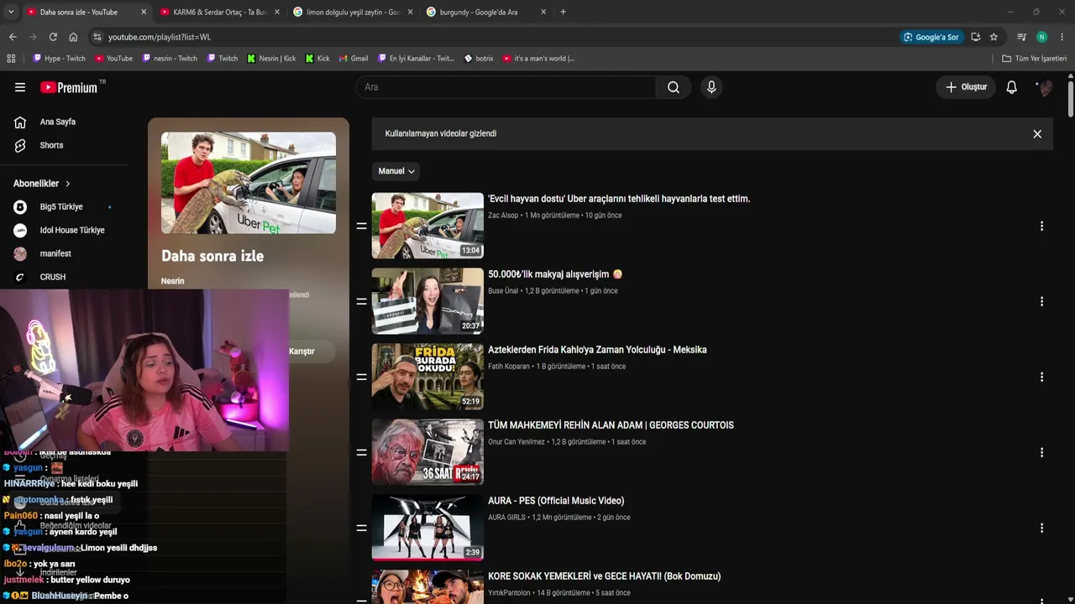
Task: Open manifest subscription channel
Action: pos(55,254)
